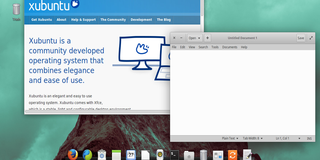The image size is (320, 160).
Task: Open the green spreadsheet grid dock icon
Action: [x=117, y=155]
